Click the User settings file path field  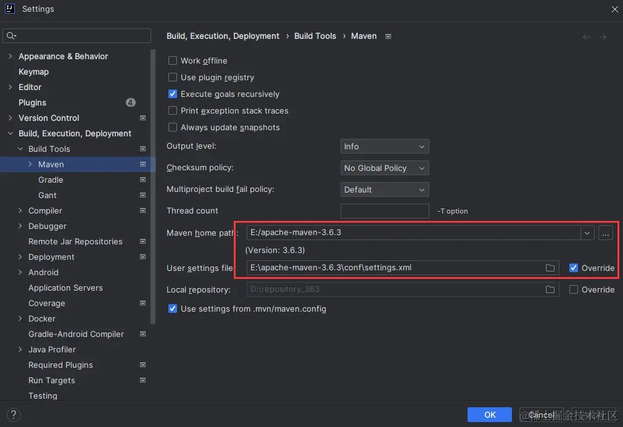(403, 268)
